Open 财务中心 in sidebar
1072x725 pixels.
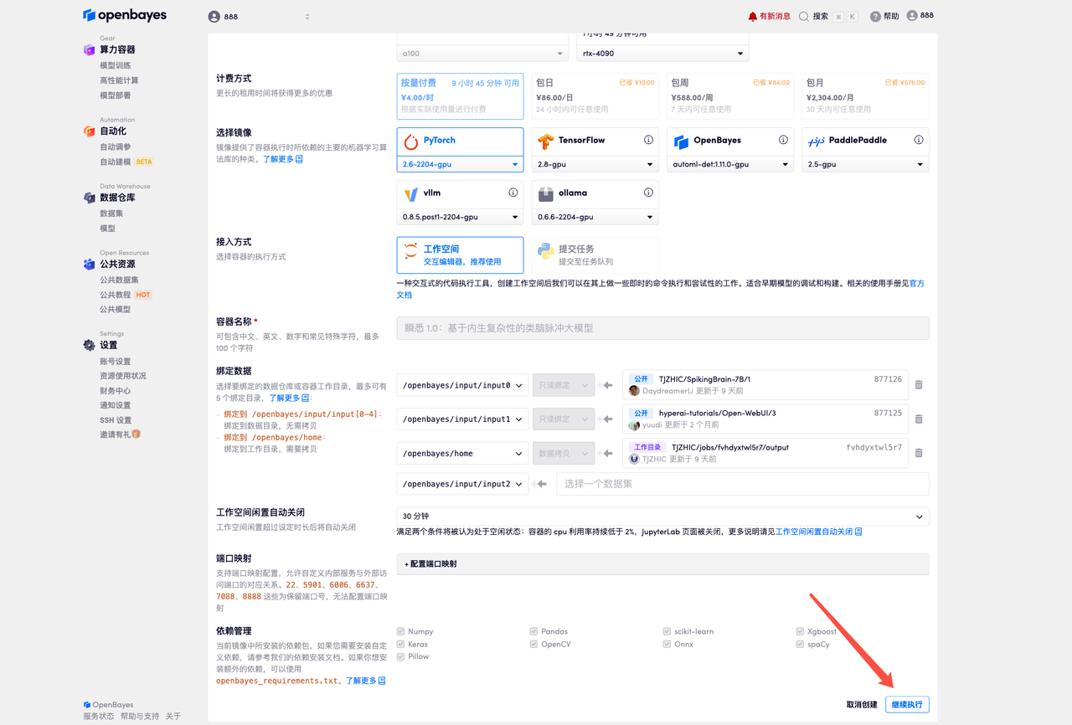(x=116, y=390)
